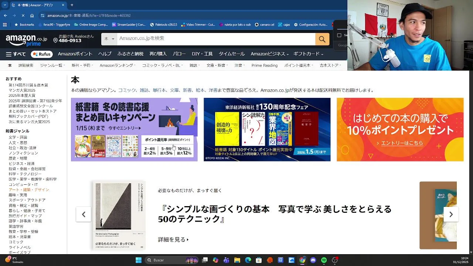Open the Paletools v26.0.5 bookmark

pos(164,25)
